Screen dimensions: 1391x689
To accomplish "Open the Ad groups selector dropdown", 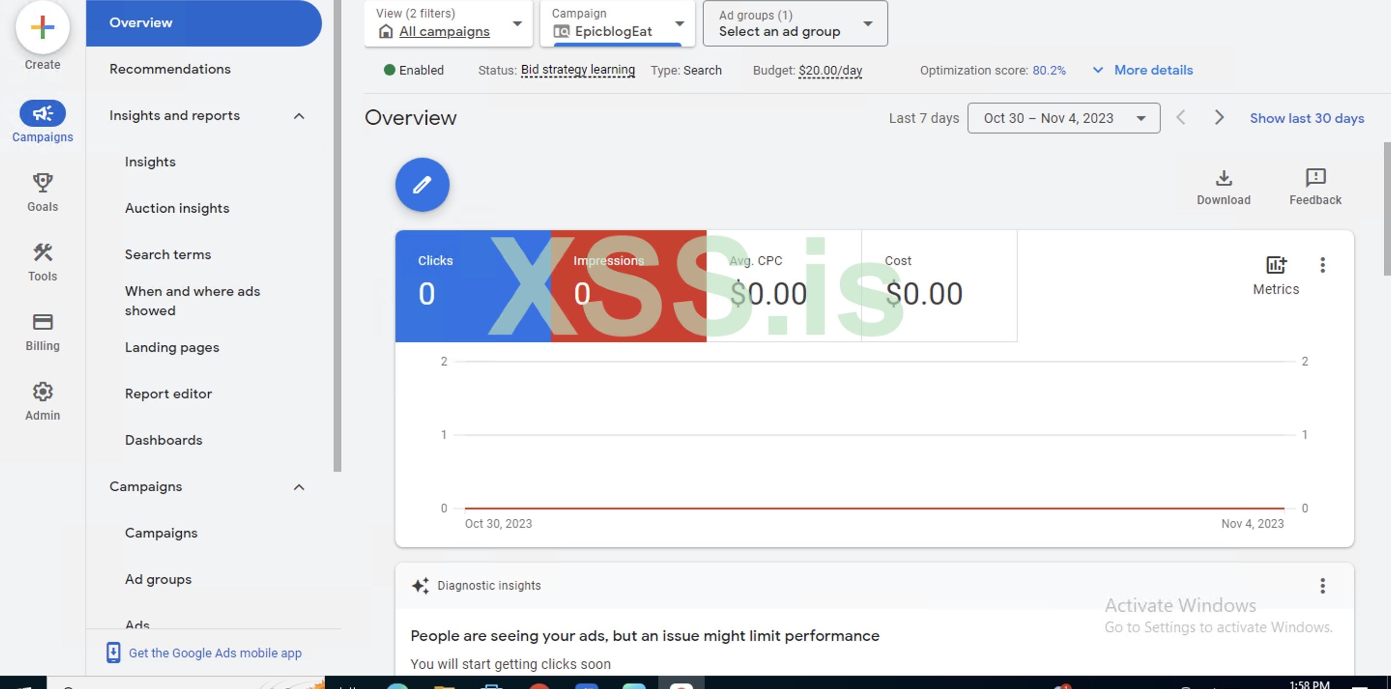I will (794, 23).
